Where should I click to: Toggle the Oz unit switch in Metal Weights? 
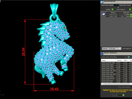(x=127, y=57)
